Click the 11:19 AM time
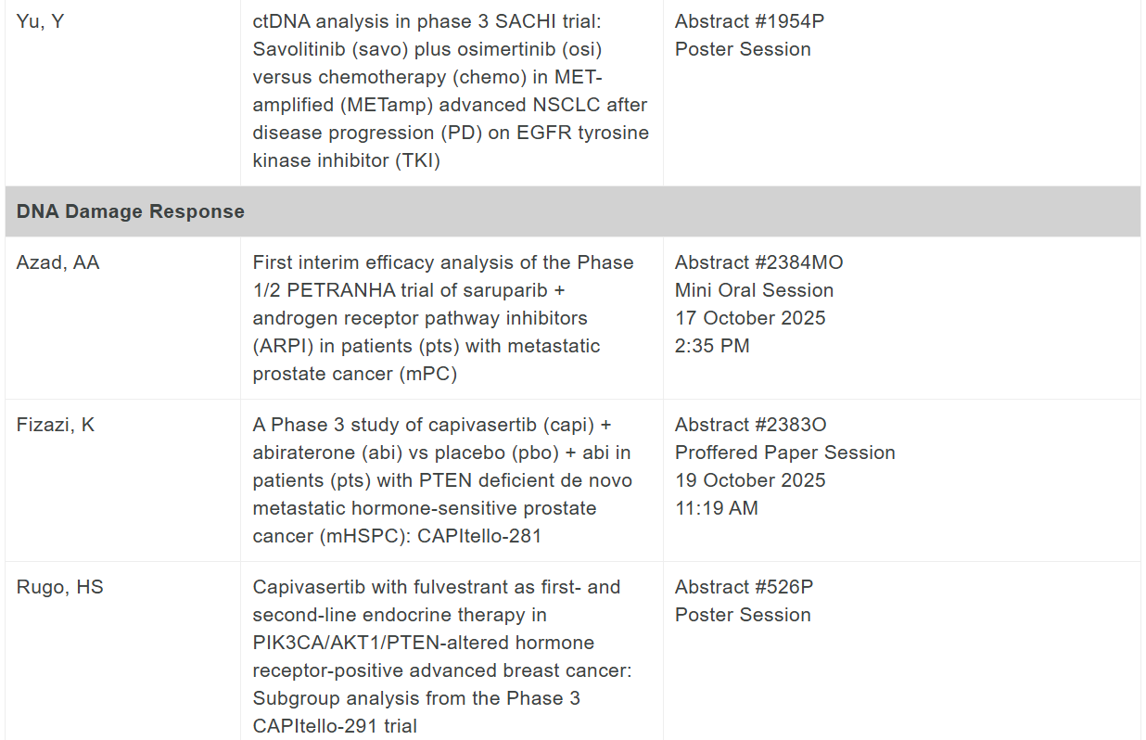The image size is (1146, 740). click(x=716, y=508)
